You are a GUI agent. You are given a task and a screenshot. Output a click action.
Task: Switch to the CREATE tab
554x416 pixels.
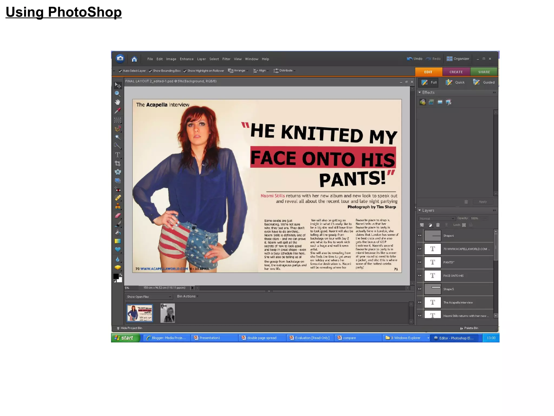tap(456, 72)
